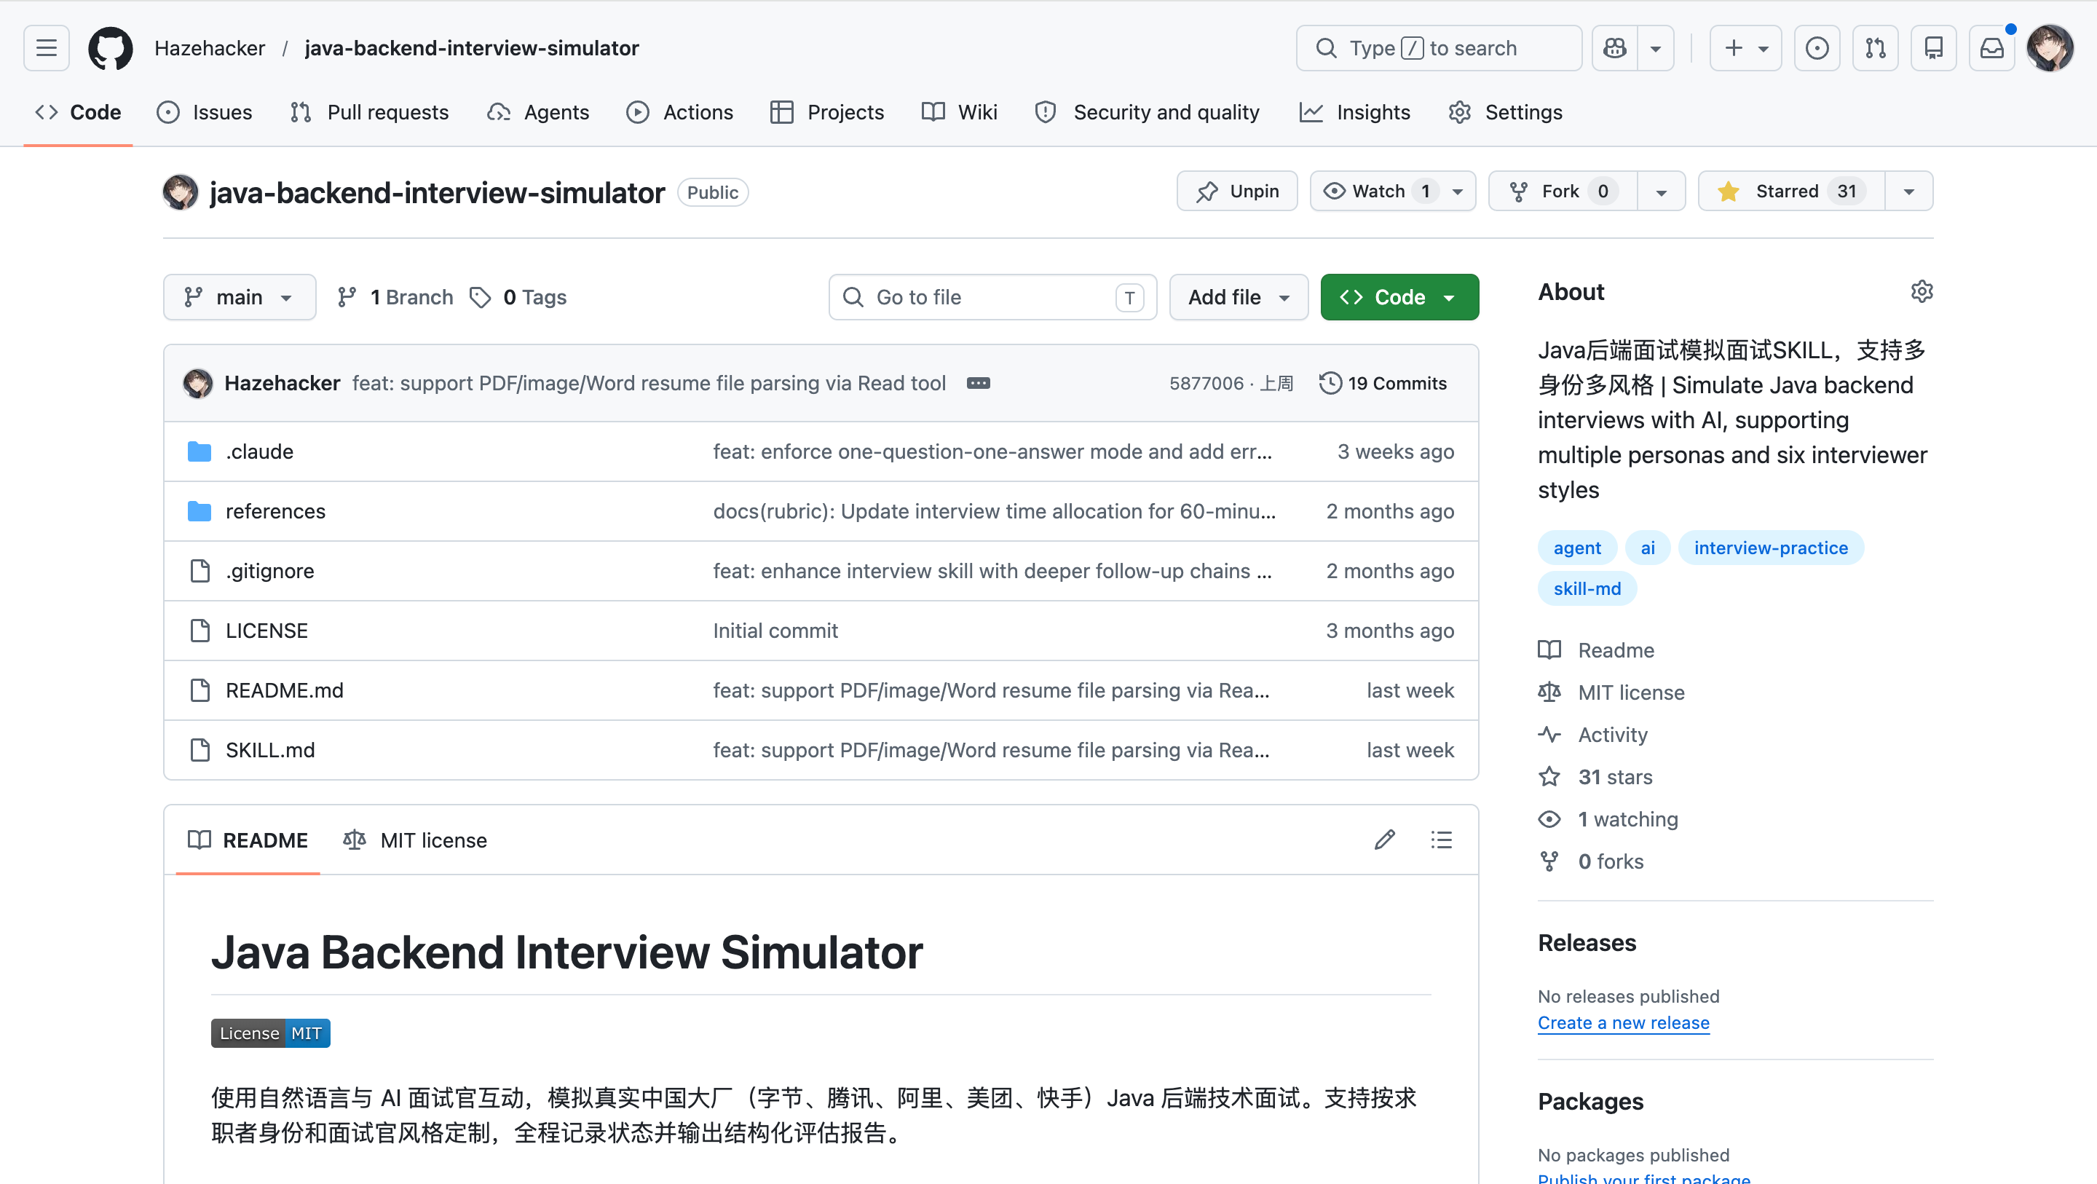This screenshot has height=1184, width=2097.
Task: Open the README outline list icon
Action: 1441,840
